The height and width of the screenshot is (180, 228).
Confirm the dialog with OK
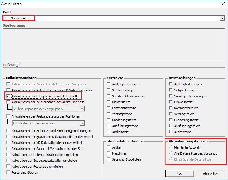click(x=180, y=174)
